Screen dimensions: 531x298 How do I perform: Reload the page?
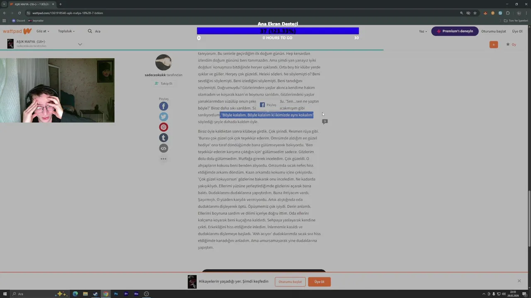19,13
